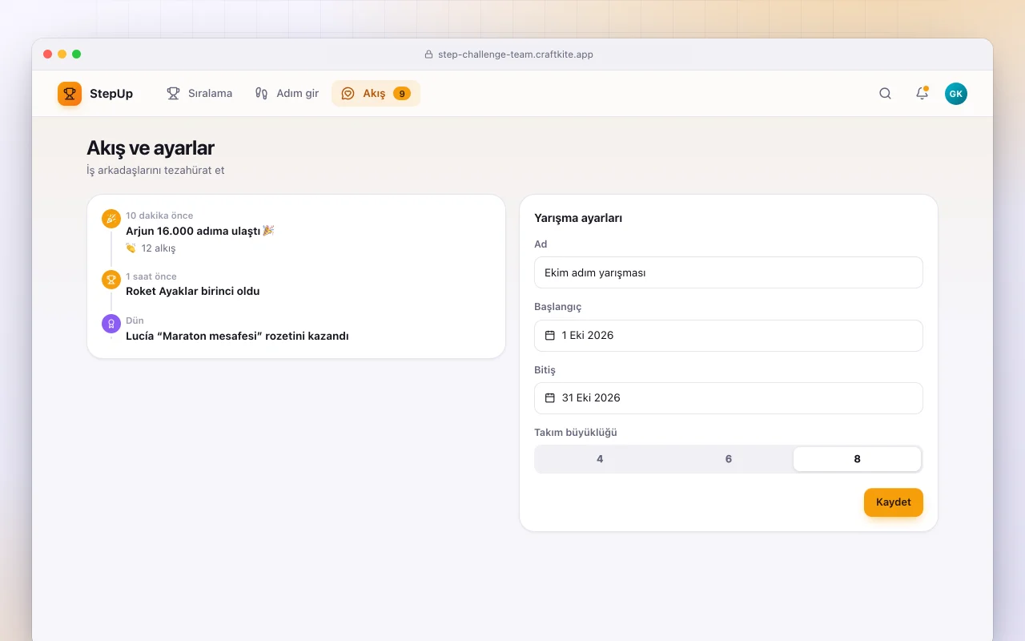Open the Akış tab
1025x641 pixels.
[376, 94]
